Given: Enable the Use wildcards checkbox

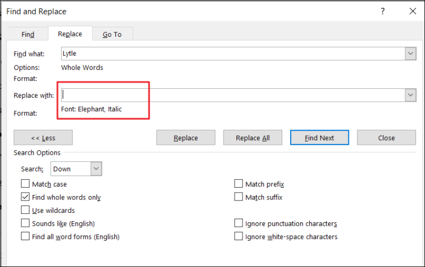Looking at the screenshot, I should pyautogui.click(x=25, y=210).
